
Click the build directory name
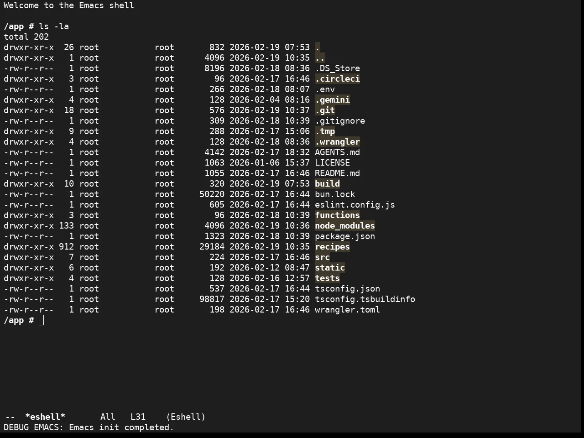327,184
